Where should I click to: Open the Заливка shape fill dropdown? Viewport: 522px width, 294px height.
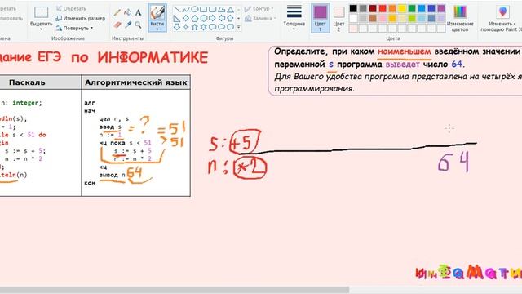pyautogui.click(x=261, y=18)
